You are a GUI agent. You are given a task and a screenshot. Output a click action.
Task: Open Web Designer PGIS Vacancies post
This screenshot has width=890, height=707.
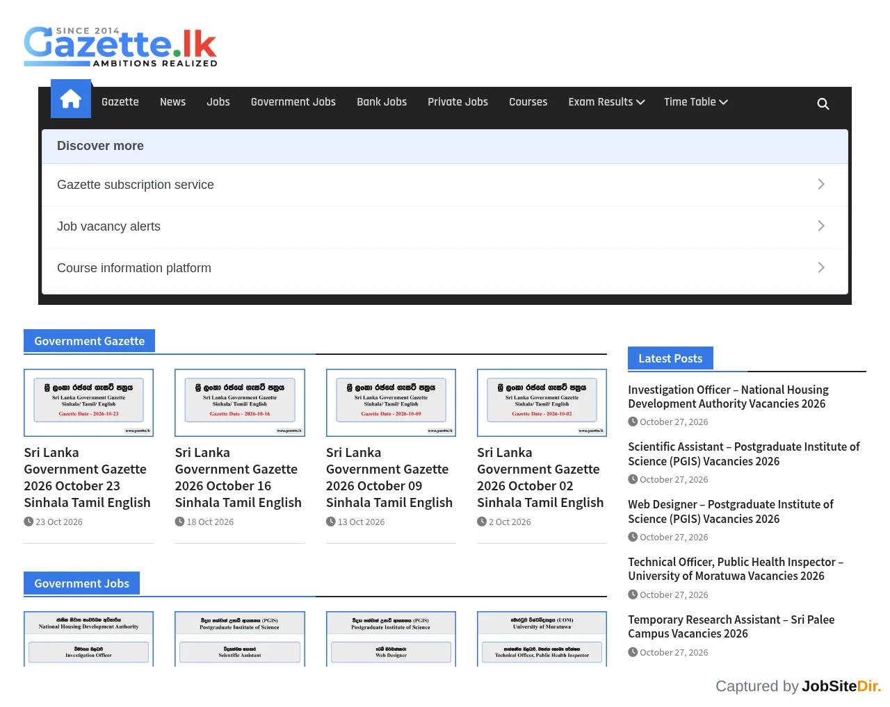pos(731,512)
